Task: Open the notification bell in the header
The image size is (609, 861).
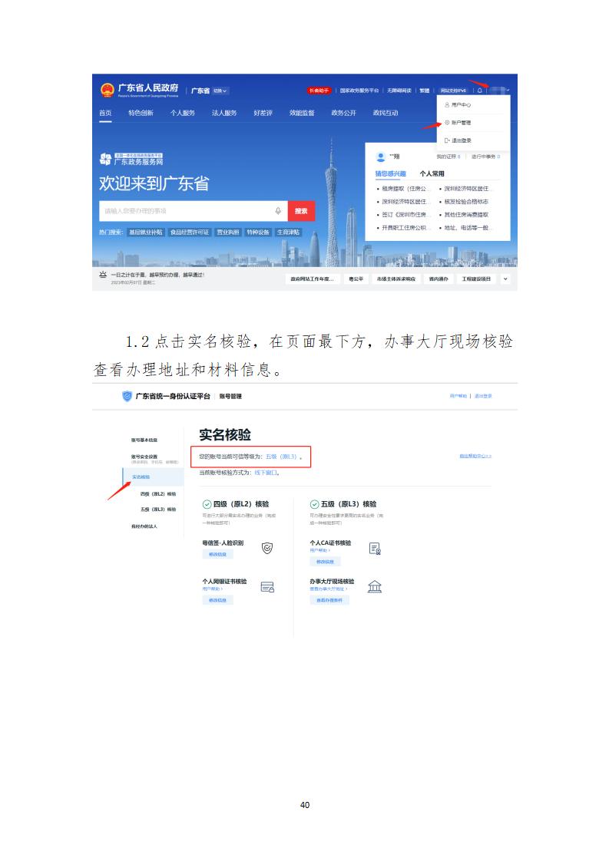Action: pos(480,91)
